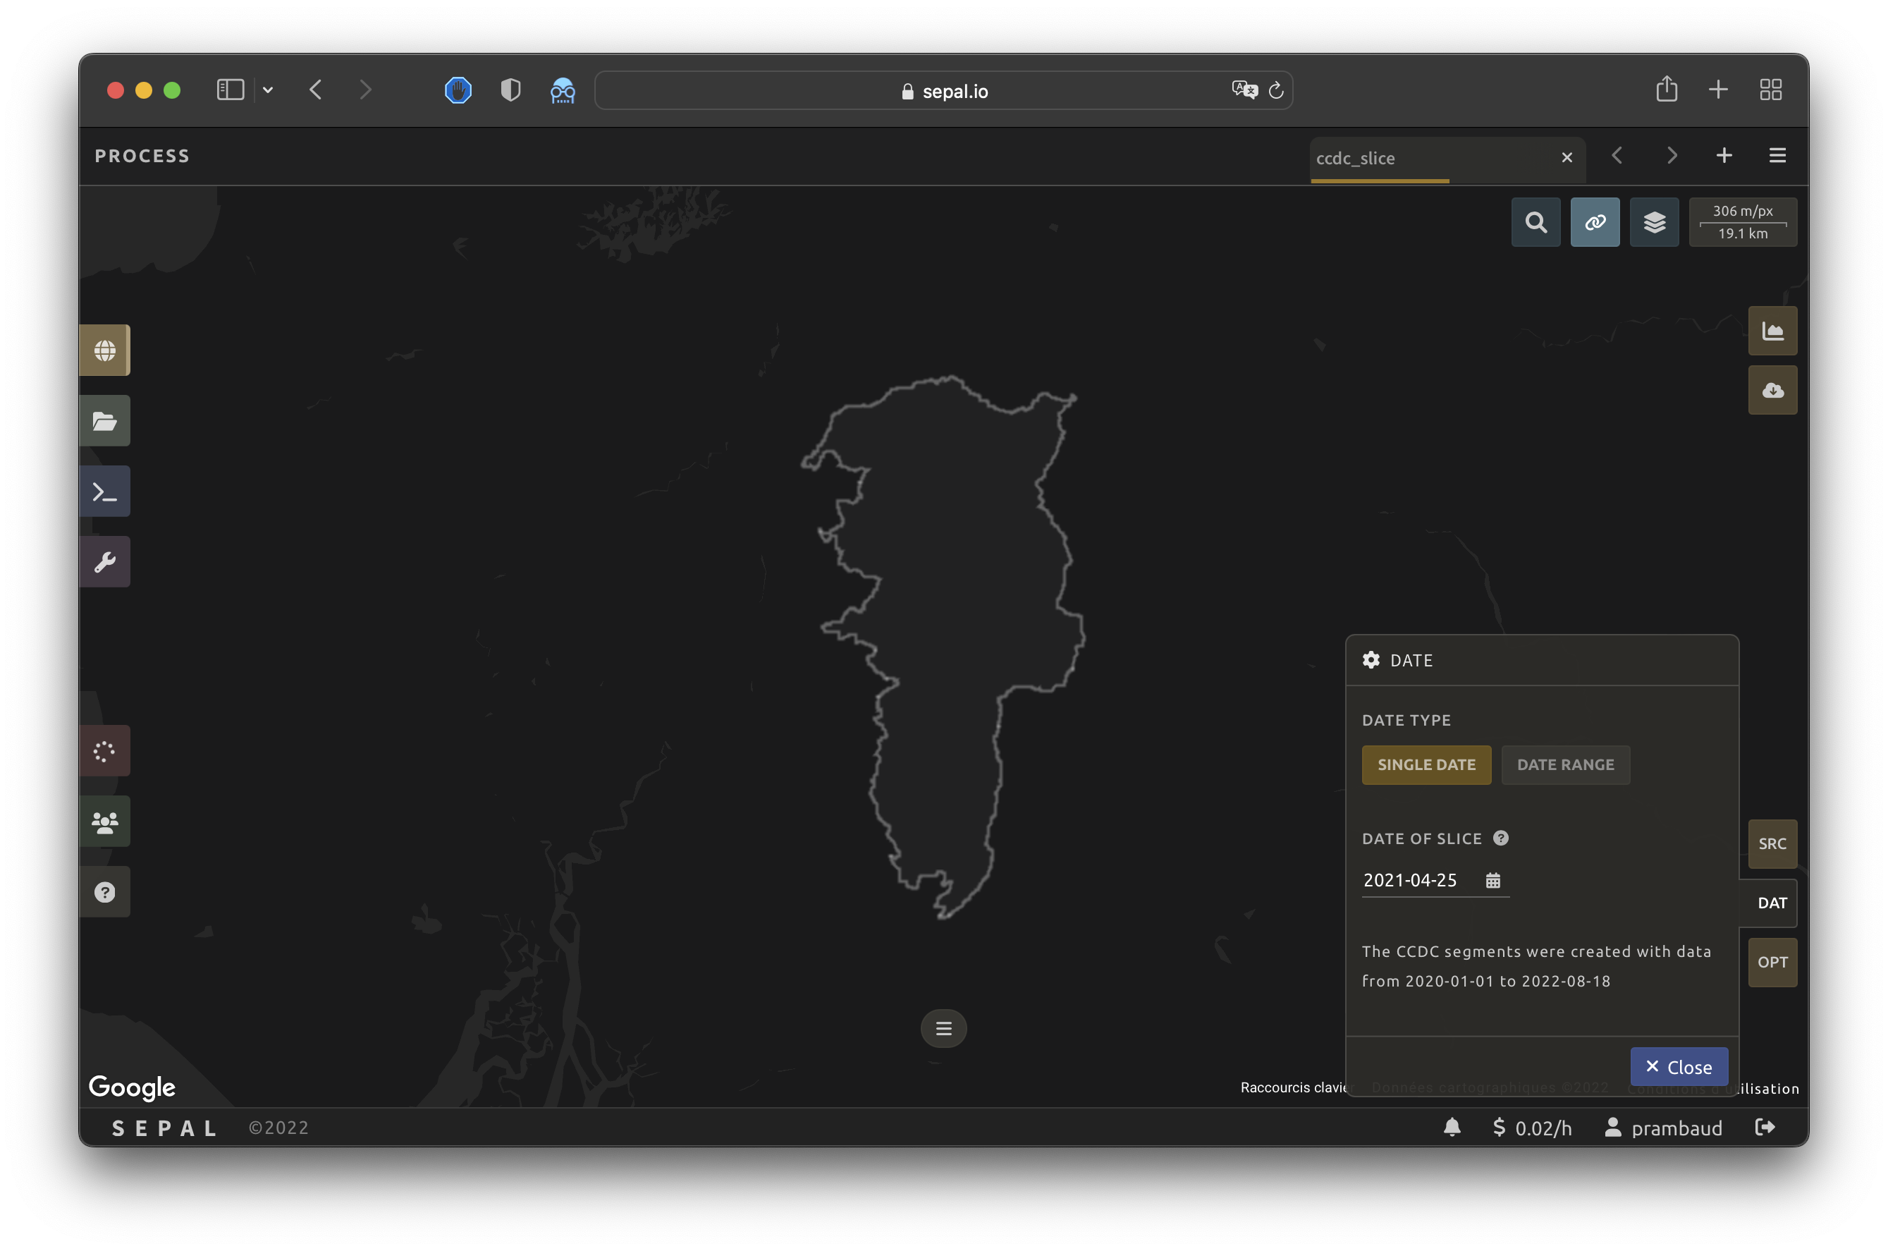Open the Users group icon in sidebar
1888x1251 pixels.
click(x=104, y=821)
